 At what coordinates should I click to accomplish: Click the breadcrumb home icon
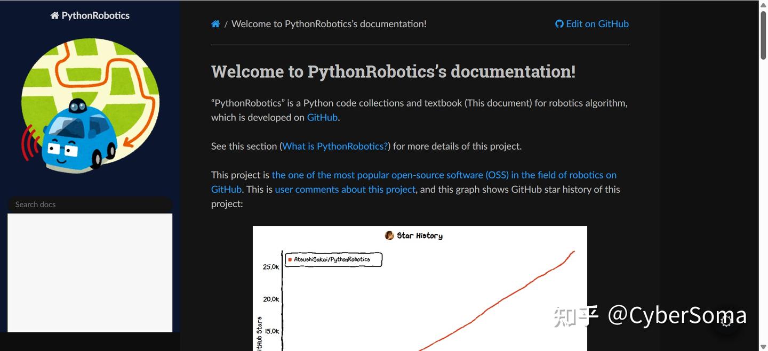tap(215, 24)
